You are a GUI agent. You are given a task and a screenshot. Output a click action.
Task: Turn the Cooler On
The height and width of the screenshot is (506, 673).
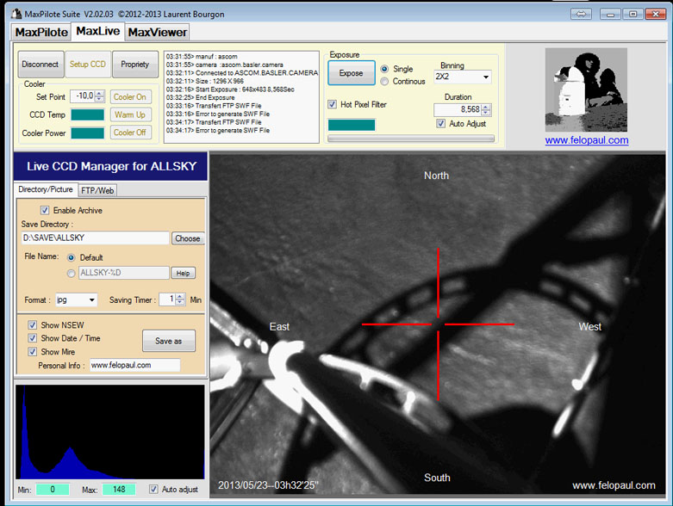(130, 97)
